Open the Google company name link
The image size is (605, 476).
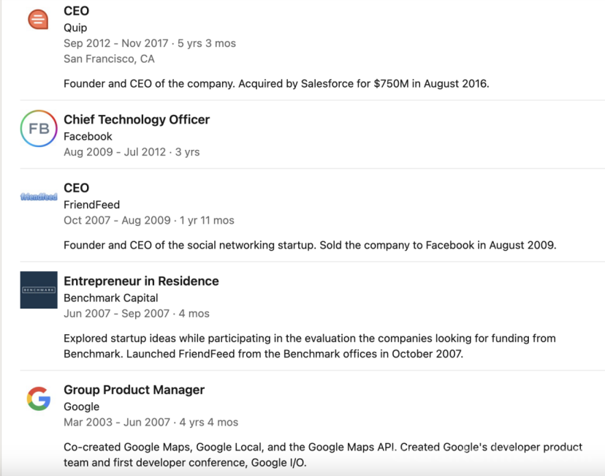[81, 407]
